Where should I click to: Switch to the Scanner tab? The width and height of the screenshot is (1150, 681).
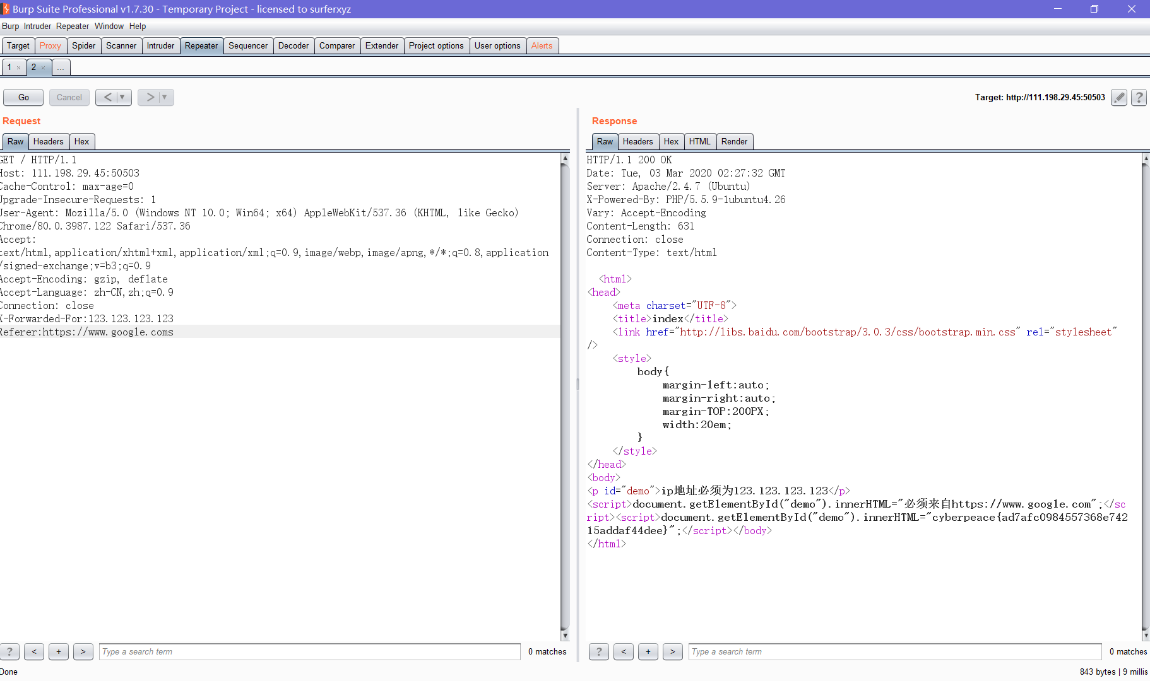(x=121, y=45)
